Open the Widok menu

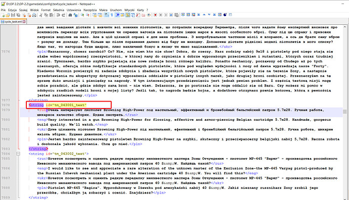pos(34,10)
